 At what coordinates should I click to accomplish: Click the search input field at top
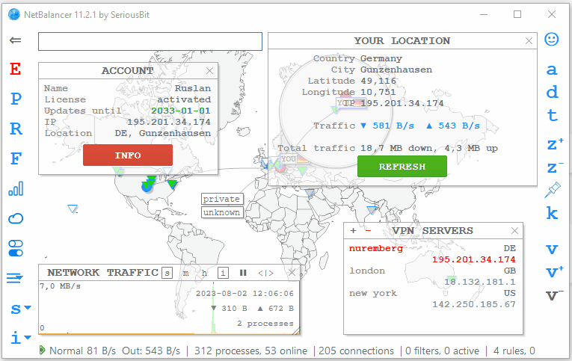click(150, 41)
